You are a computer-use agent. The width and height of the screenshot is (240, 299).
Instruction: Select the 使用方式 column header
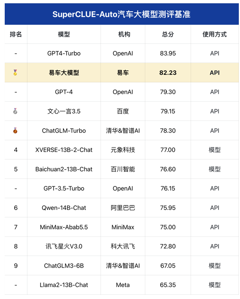point(215,34)
